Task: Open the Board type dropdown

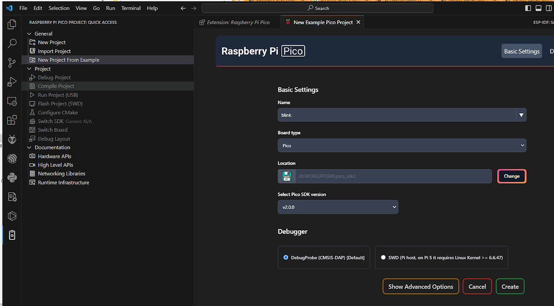Action: pyautogui.click(x=402, y=145)
